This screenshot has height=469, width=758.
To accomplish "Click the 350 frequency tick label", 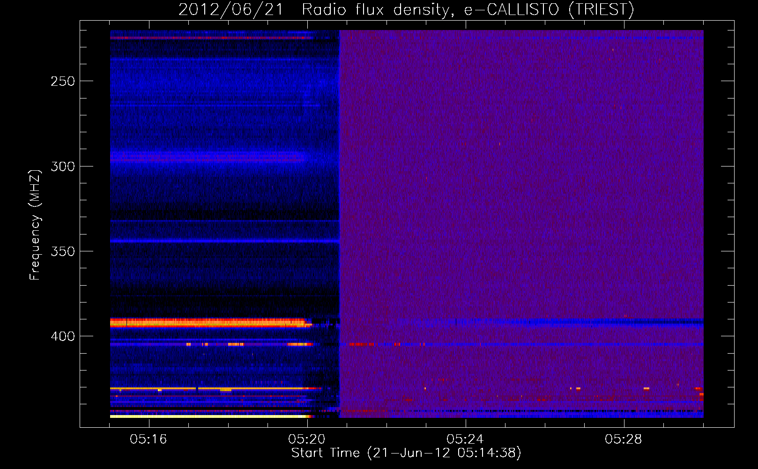I will 63,251.
